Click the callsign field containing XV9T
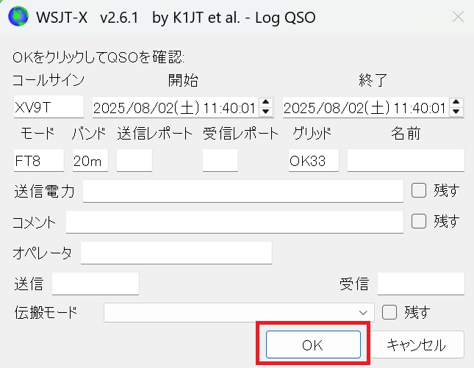 (x=49, y=107)
